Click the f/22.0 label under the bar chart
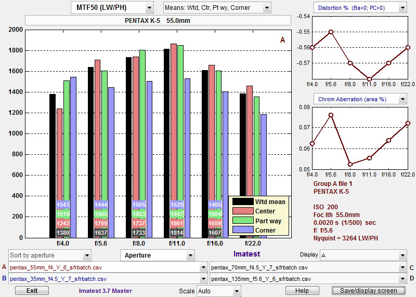The width and height of the screenshot is (416, 297). tap(253, 243)
